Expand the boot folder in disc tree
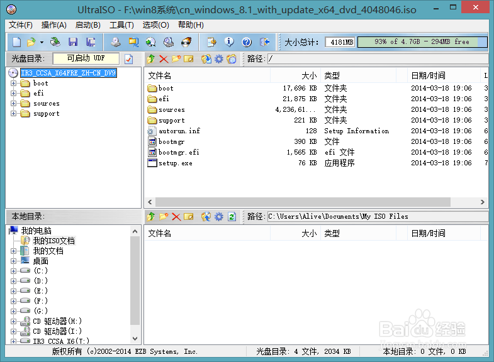494x362 pixels. (13, 84)
